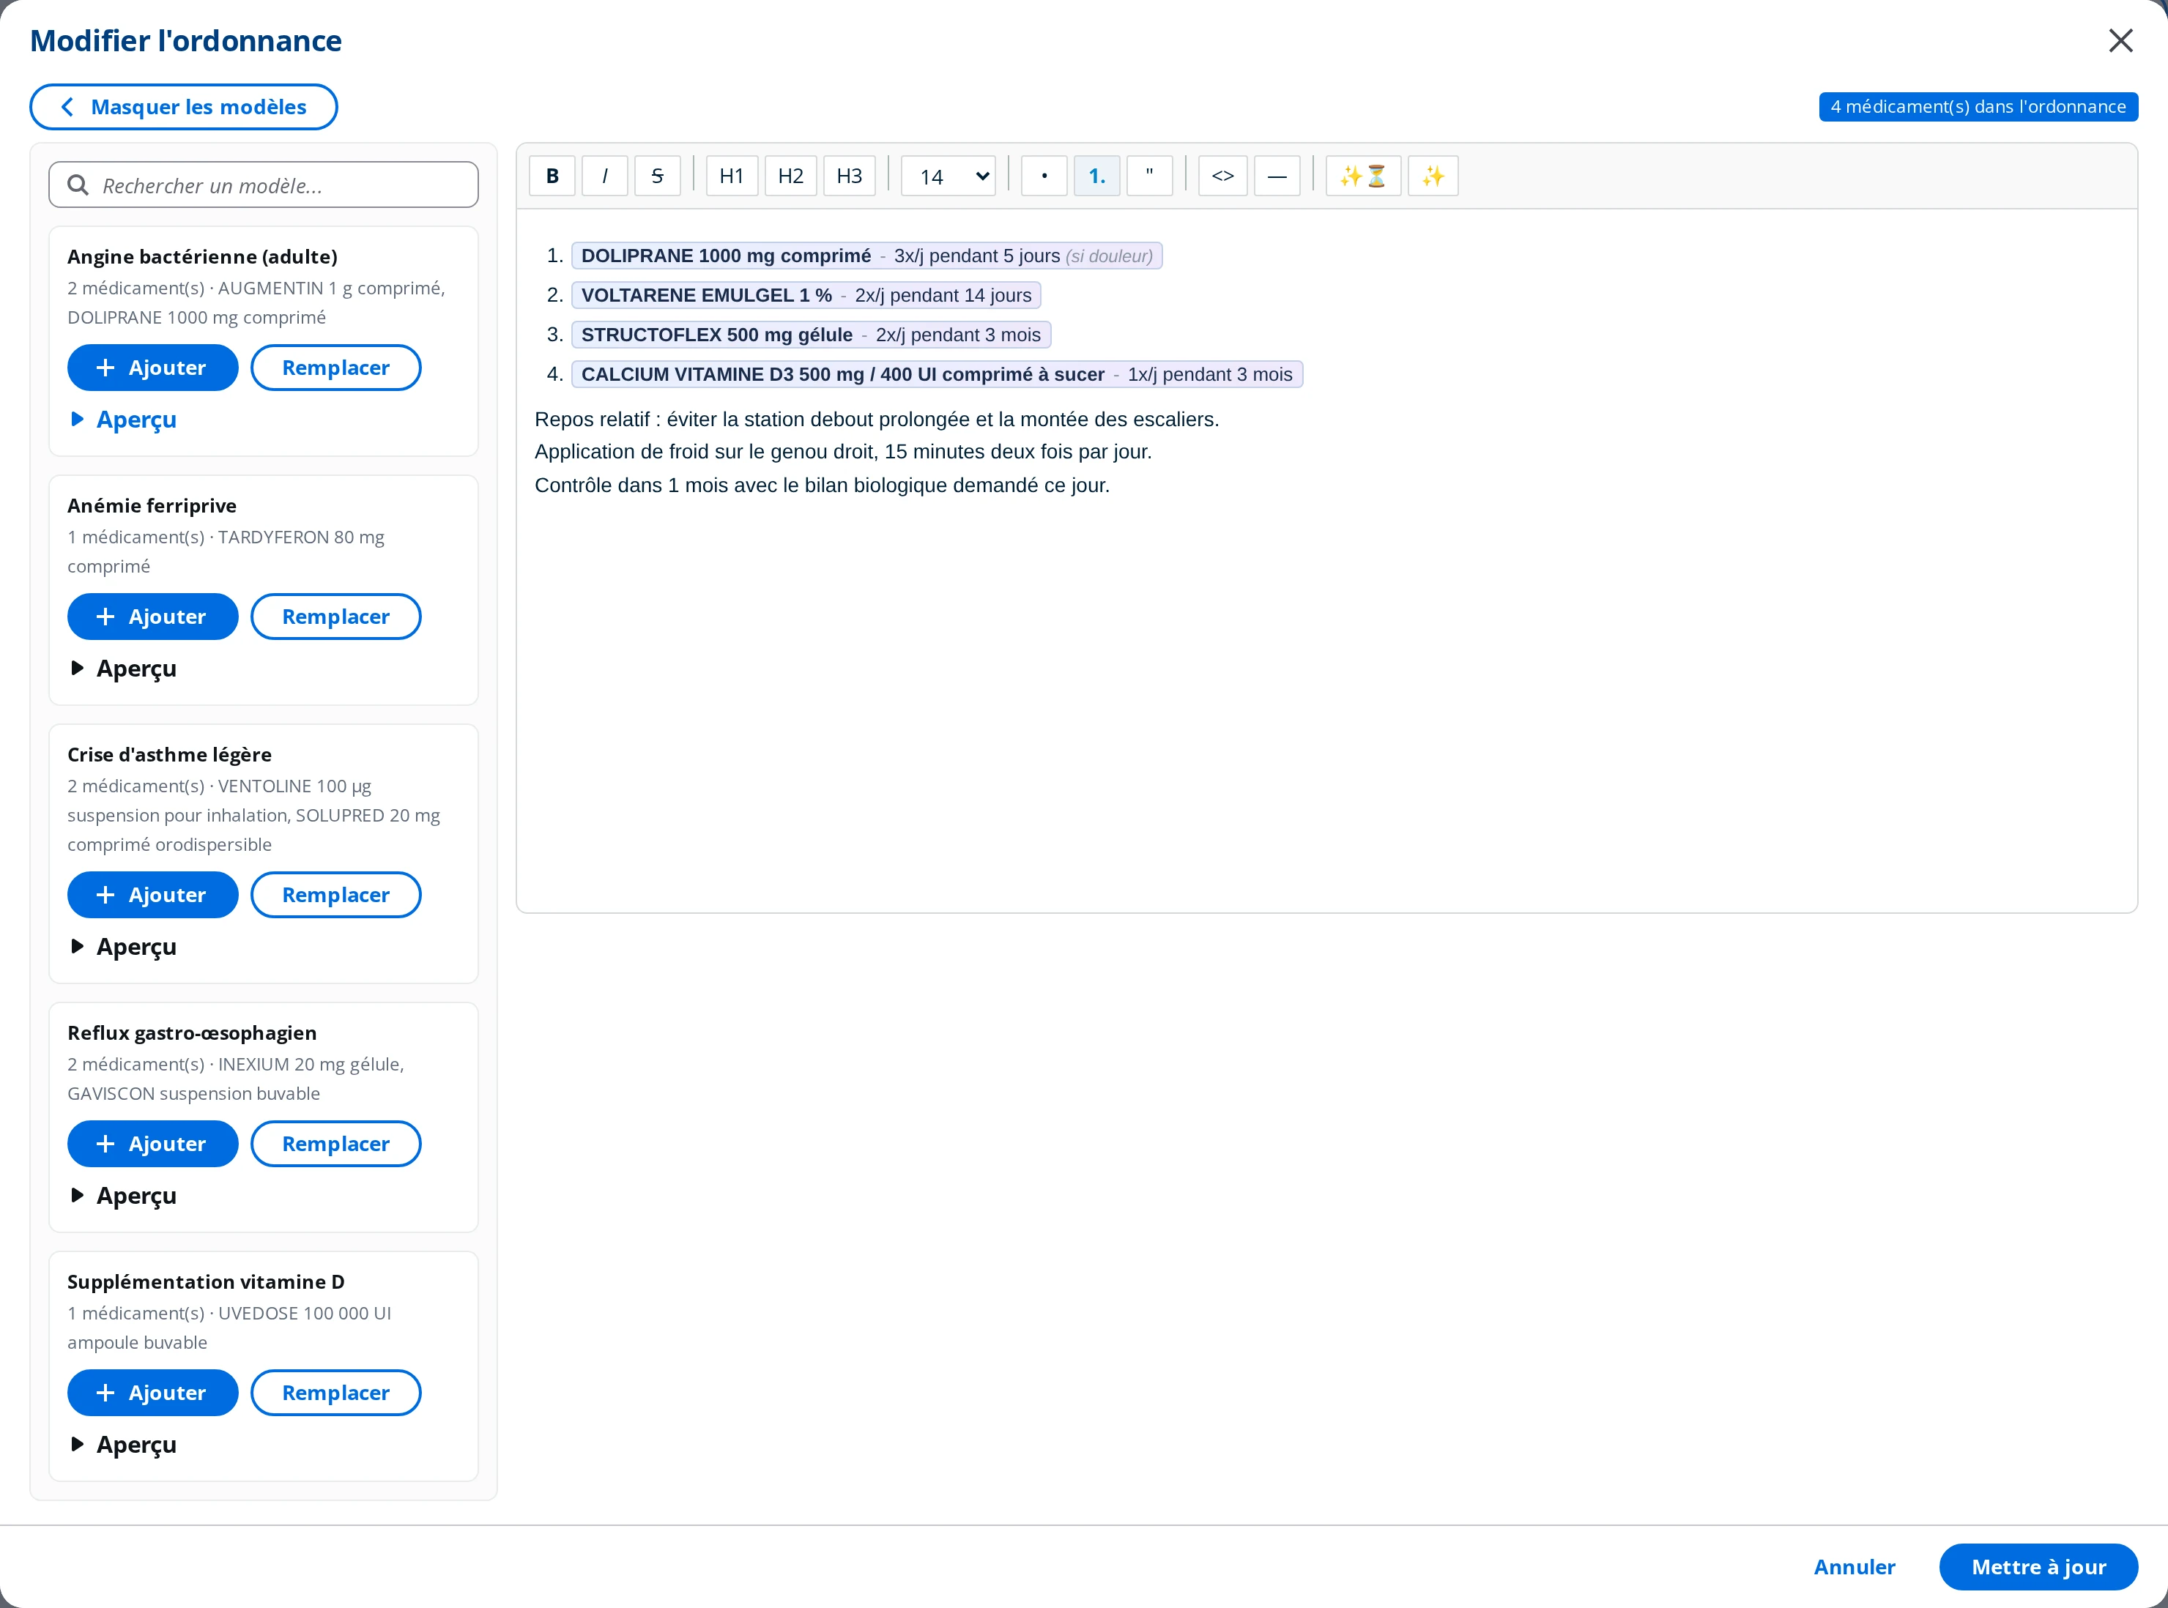The image size is (2168, 1608).
Task: Cancel the prescription edit with Annuler
Action: pyautogui.click(x=1855, y=1567)
